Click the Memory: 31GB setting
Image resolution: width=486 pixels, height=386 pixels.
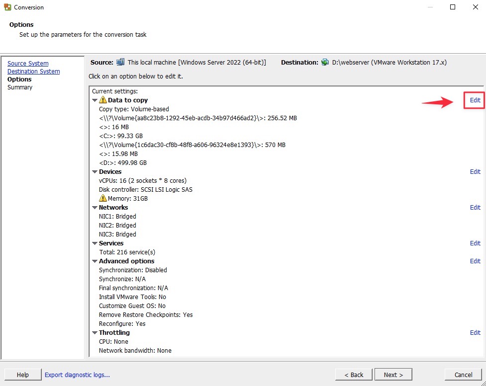point(128,198)
